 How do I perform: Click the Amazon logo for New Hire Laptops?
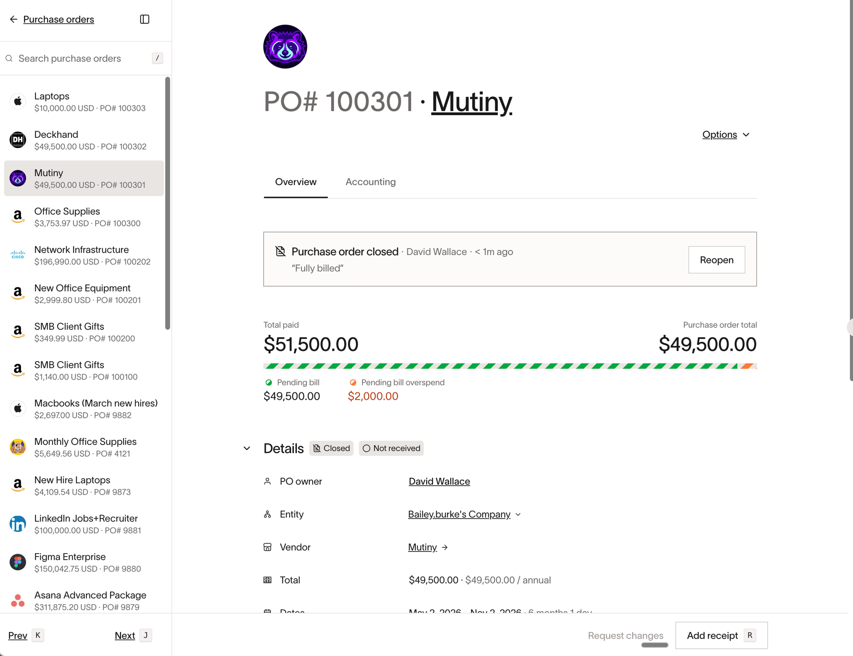click(18, 485)
